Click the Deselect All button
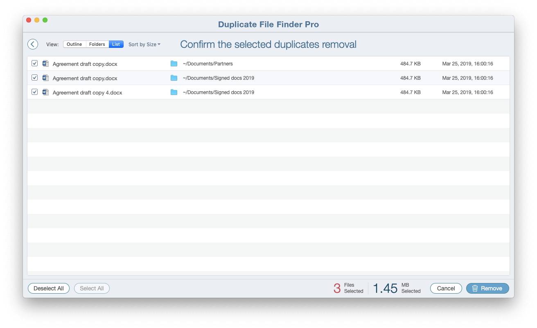The image size is (537, 328). [x=48, y=288]
